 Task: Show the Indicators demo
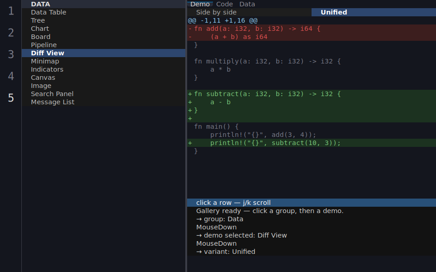point(104,69)
